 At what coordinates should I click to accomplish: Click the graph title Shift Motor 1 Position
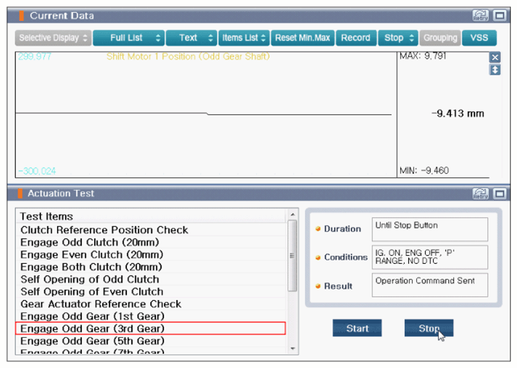188,56
